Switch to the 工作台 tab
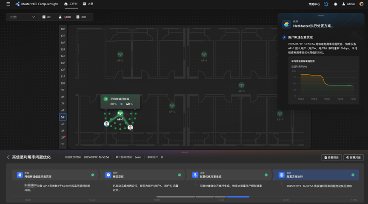The height and width of the screenshot is (204, 368). point(71,4)
